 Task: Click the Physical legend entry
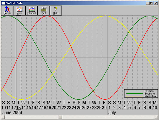[x=149, y=91]
